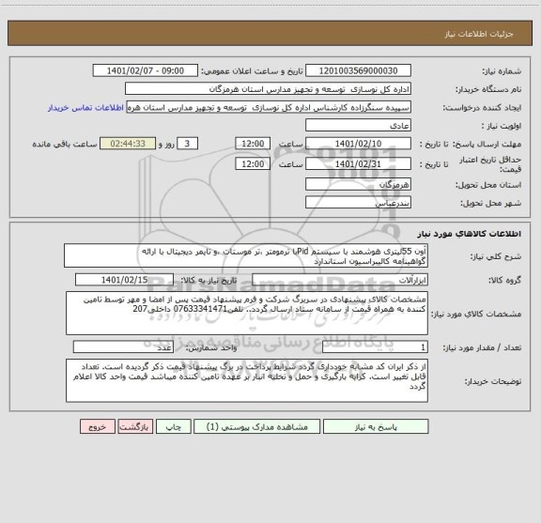
Task: Click the اطلاعات کالاهای مورد نیاز section heading
Action: 470,234
